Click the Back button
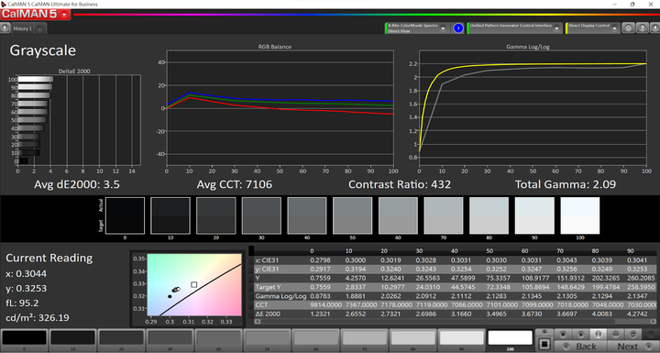The height and width of the screenshot is (353, 660). click(580, 347)
